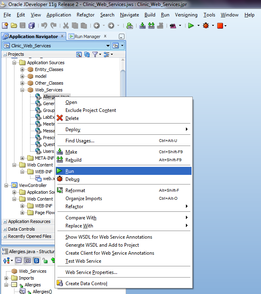
Task: Click the green Run toolbar icon
Action: click(x=191, y=25)
